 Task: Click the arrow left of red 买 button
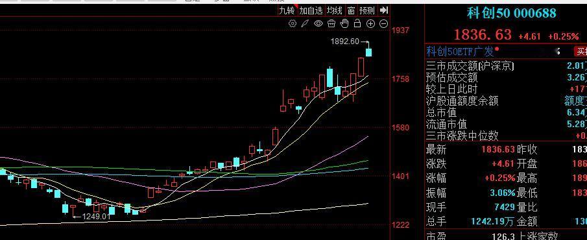557,51
